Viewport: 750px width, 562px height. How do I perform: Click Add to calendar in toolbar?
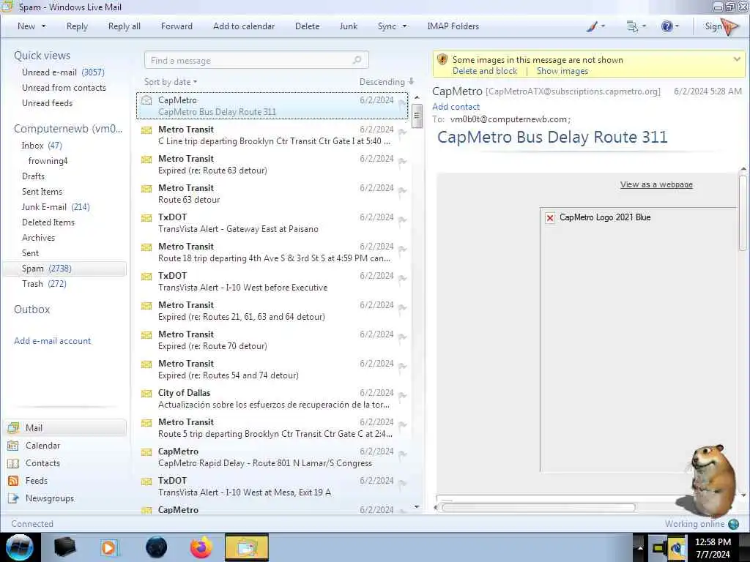[244, 26]
